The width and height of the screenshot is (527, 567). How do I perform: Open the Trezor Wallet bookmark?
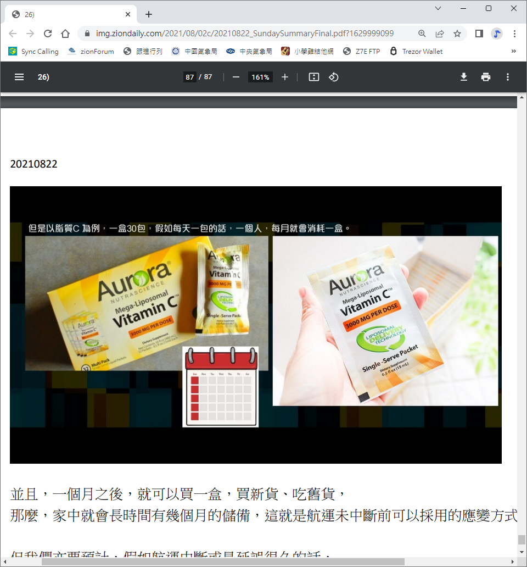click(416, 51)
